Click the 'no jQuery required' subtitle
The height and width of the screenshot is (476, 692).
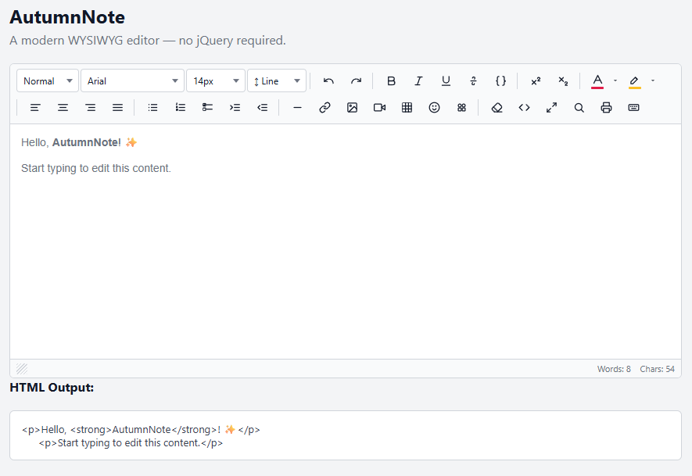tap(231, 41)
